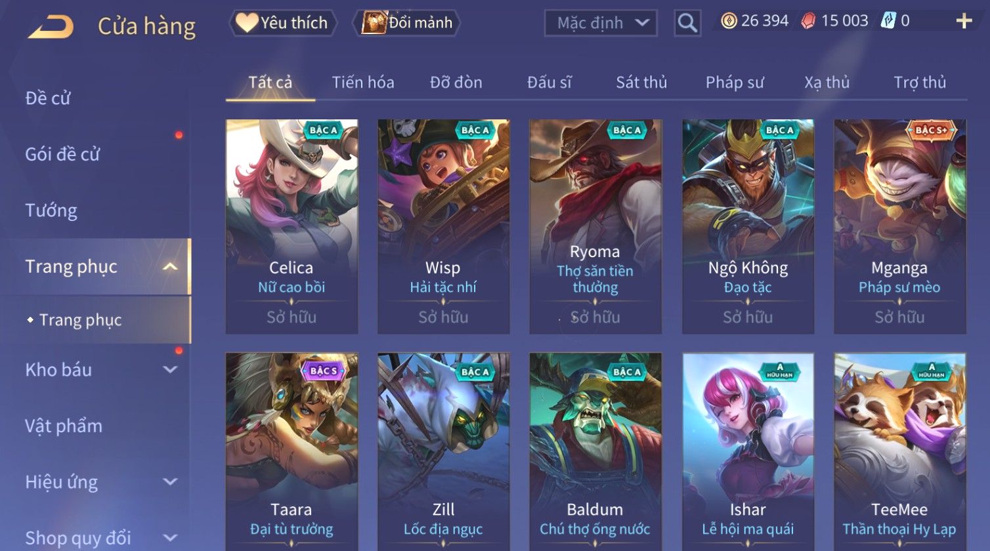Open the Mặc định sort dropdown
This screenshot has width=990, height=551.
(601, 23)
